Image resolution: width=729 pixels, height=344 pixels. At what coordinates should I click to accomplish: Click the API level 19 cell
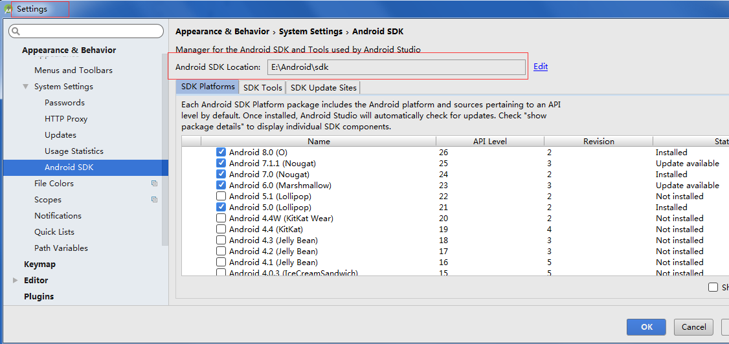[x=443, y=230]
